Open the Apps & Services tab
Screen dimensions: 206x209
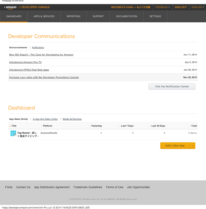pyautogui.click(x=44, y=16)
